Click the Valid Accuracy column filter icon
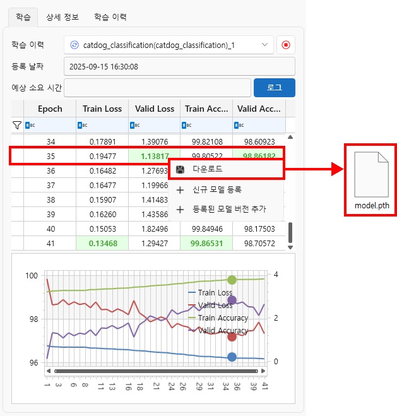 tap(239, 125)
